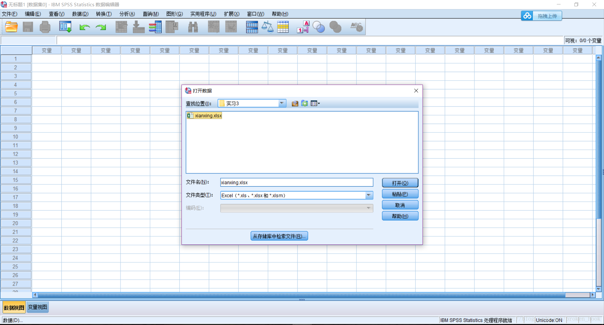Click the redo arrow icon

(101, 27)
